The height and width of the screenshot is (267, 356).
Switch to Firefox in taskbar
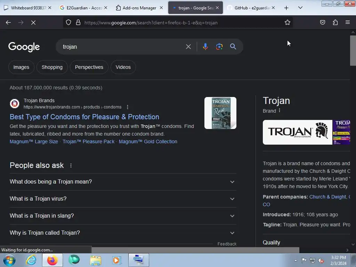52,260
